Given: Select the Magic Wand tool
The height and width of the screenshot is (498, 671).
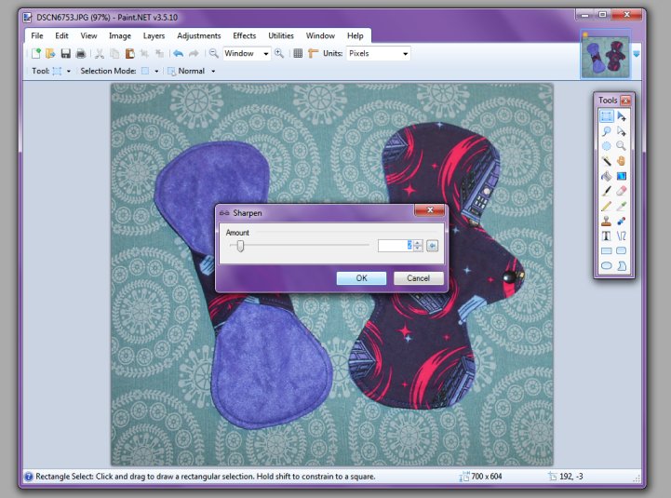Looking at the screenshot, I should coord(606,160).
